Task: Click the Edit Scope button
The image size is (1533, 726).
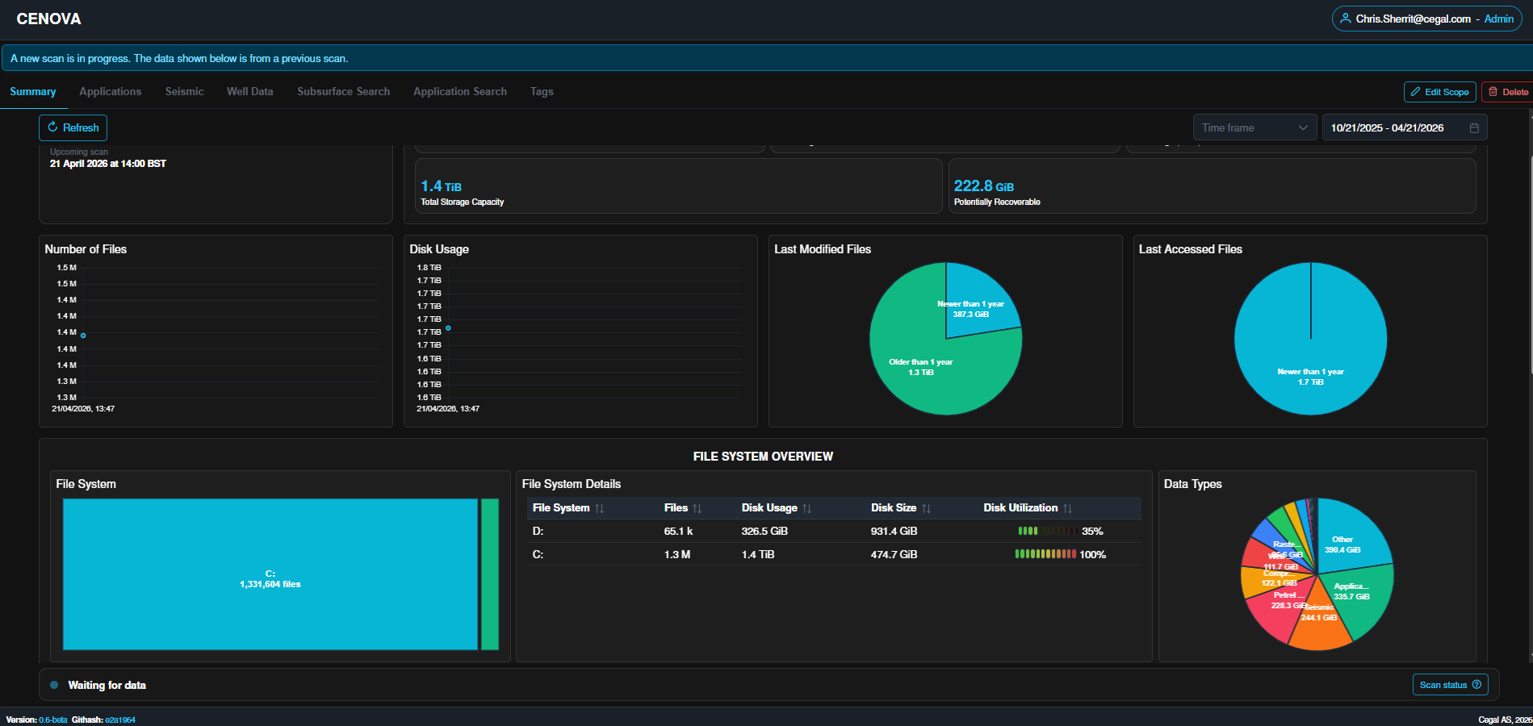Action: pos(1439,92)
